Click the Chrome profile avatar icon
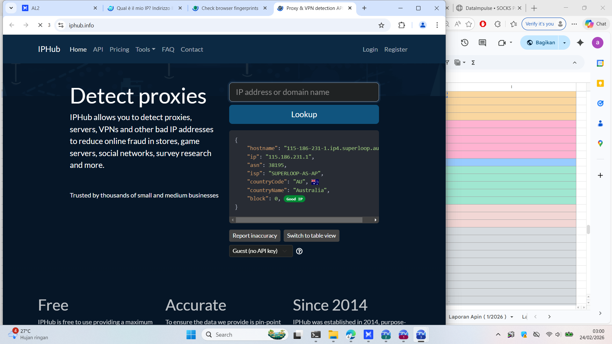 click(423, 25)
